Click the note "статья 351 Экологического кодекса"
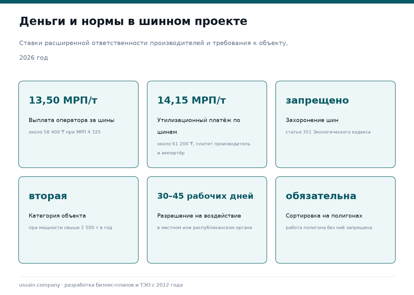 [x=328, y=132]
